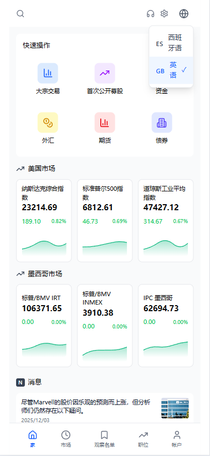Viewport: 210px width, 456px height.
Task: Click the 首次公开募股 label
Action: click(x=105, y=92)
